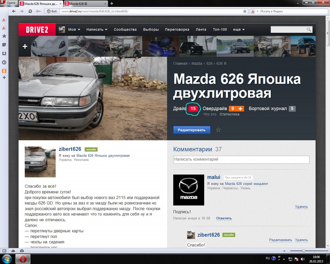Click the Yandex search field
The image size is (330, 264).
(x=294, y=11)
